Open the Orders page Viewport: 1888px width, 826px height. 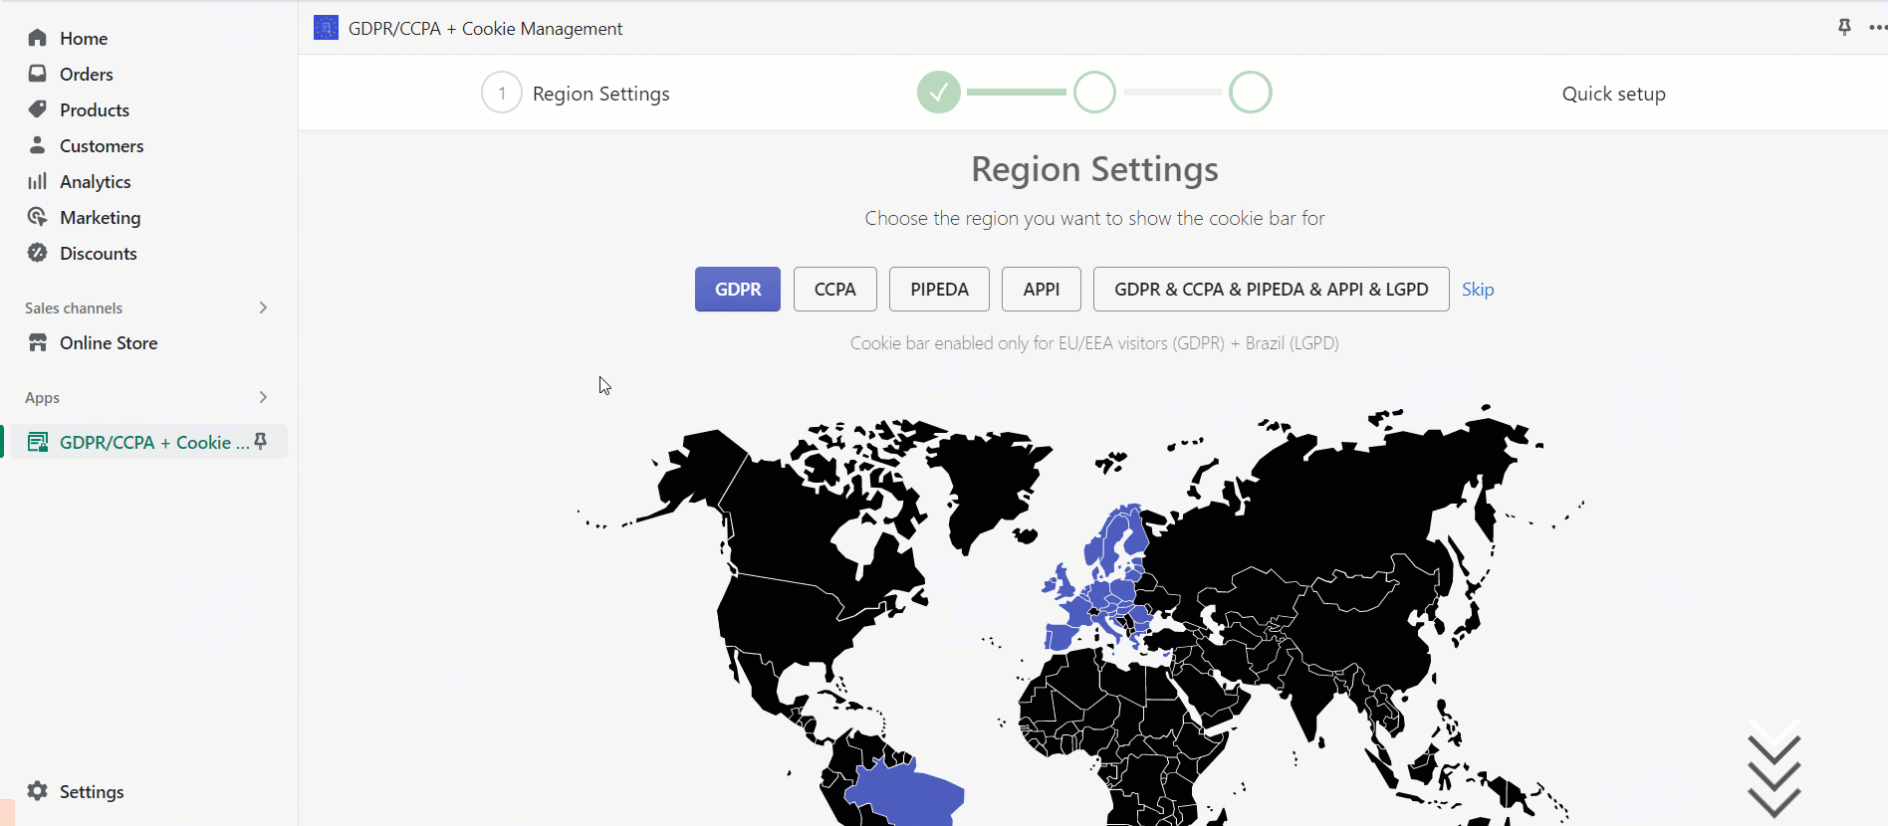coord(87,74)
